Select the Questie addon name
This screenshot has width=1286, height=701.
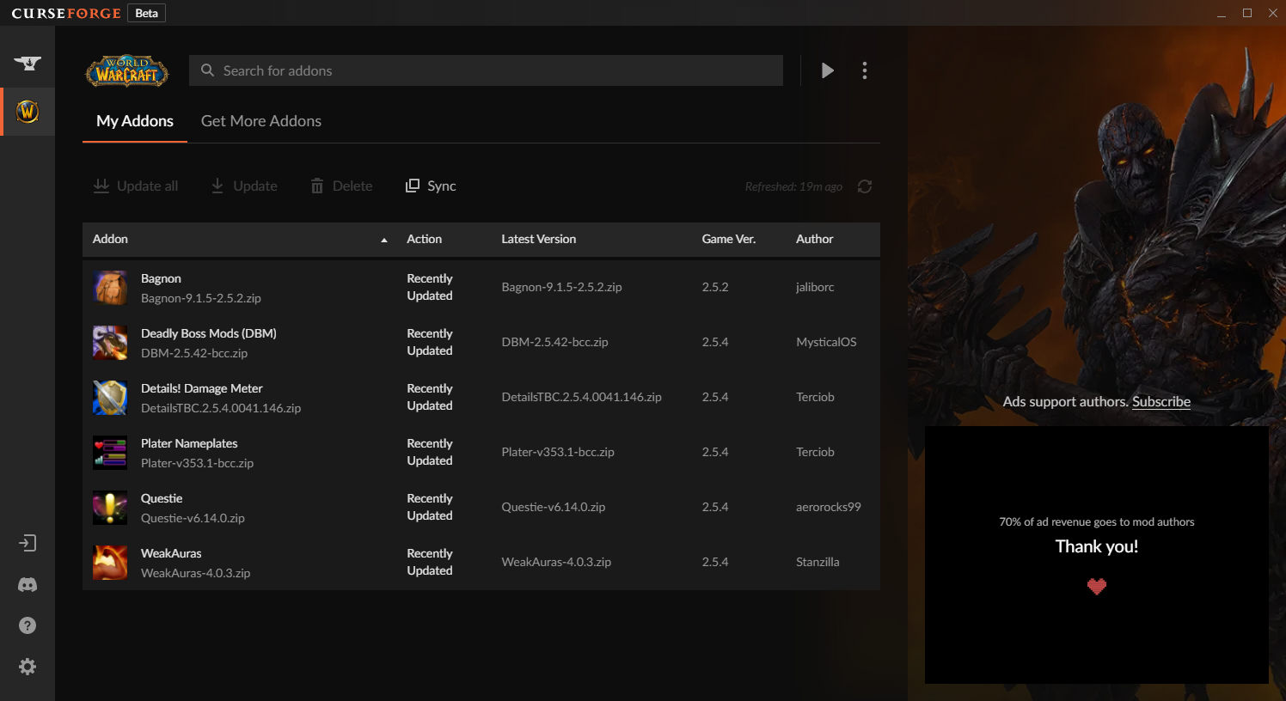pos(162,498)
